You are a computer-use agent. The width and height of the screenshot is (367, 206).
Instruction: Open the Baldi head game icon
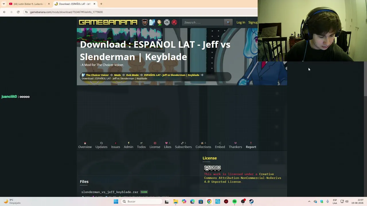point(159,22)
